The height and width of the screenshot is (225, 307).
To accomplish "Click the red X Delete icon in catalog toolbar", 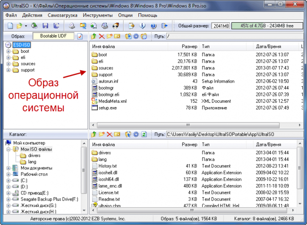I will tap(110, 134).
